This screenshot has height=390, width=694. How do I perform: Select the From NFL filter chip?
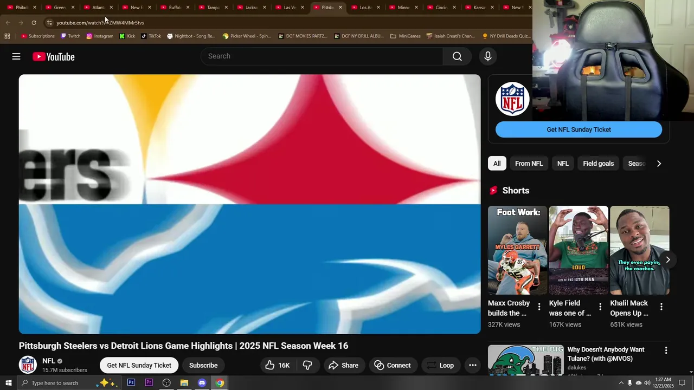click(x=529, y=164)
